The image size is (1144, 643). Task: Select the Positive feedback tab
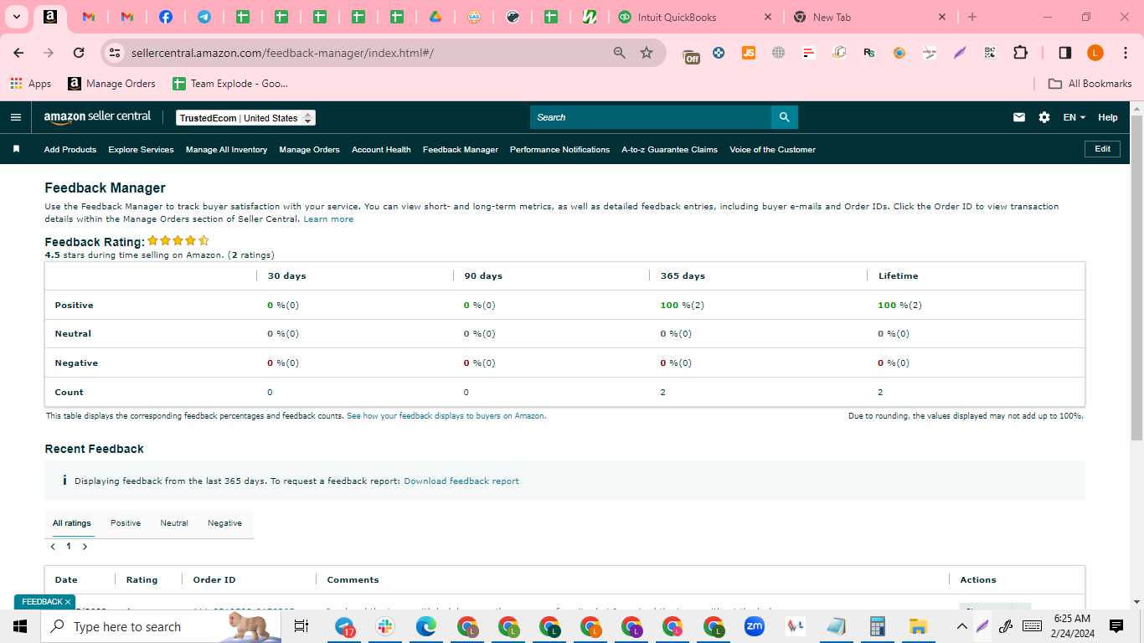126,523
